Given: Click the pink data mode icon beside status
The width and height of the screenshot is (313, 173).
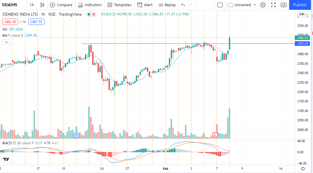Looking at the screenshot, I should 94,14.
